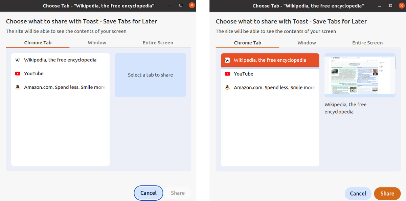Select 'YouTube' entry in left dialog list
This screenshot has width=406, height=201.
pyautogui.click(x=60, y=74)
